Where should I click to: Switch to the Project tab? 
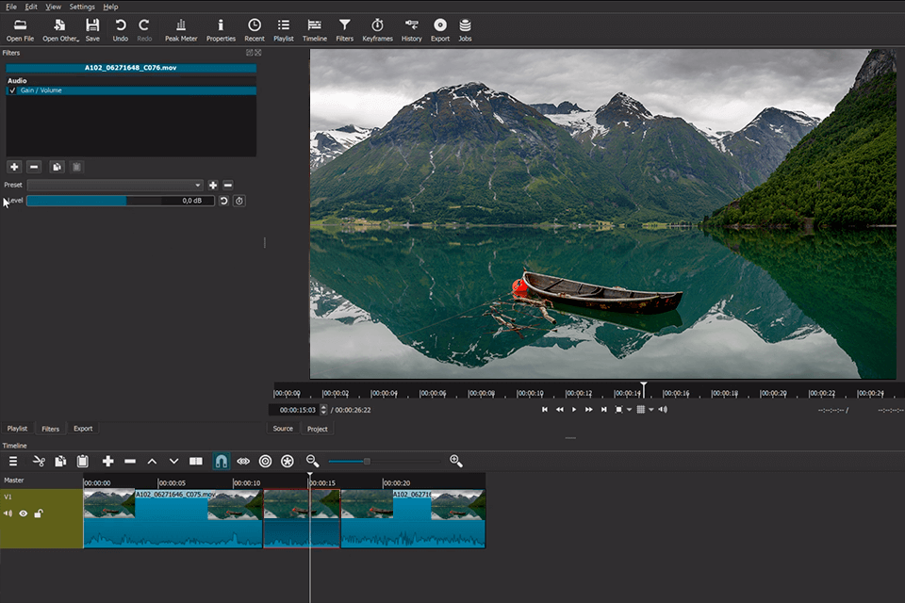(318, 429)
